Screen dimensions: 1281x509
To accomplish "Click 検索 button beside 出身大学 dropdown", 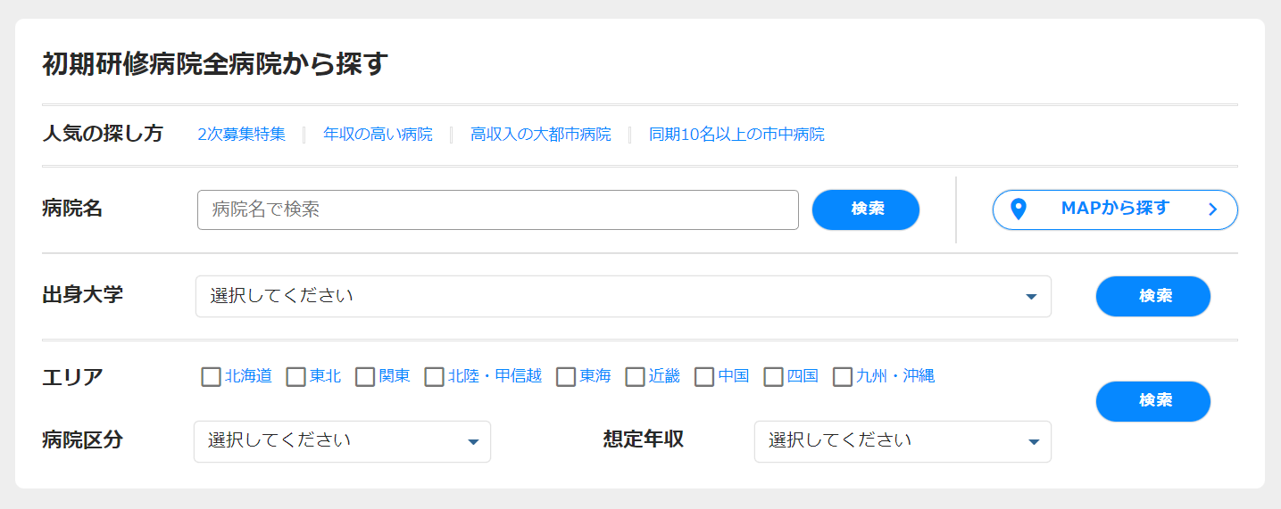I will pyautogui.click(x=1153, y=296).
